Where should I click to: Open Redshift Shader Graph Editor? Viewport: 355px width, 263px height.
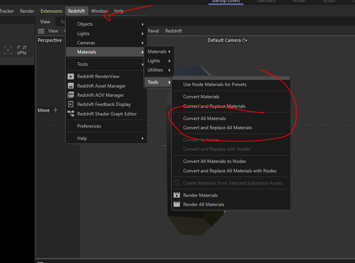(106, 114)
